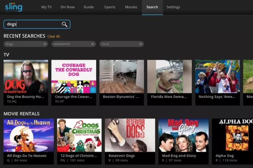Click the MOVIE RENTALS section heading
Screen dimensions: 253x168
pos(22,114)
